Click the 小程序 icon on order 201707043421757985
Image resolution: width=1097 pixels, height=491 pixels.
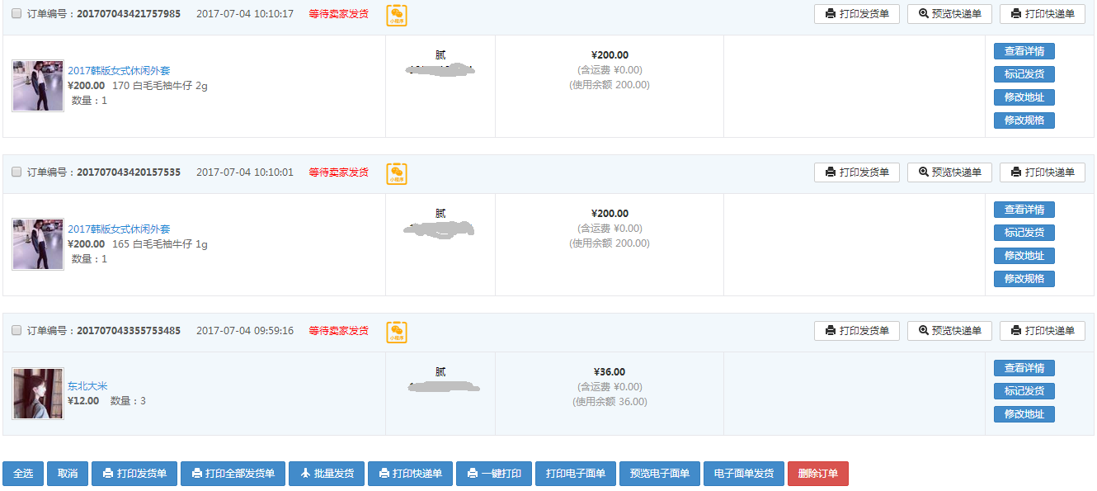pyautogui.click(x=397, y=15)
